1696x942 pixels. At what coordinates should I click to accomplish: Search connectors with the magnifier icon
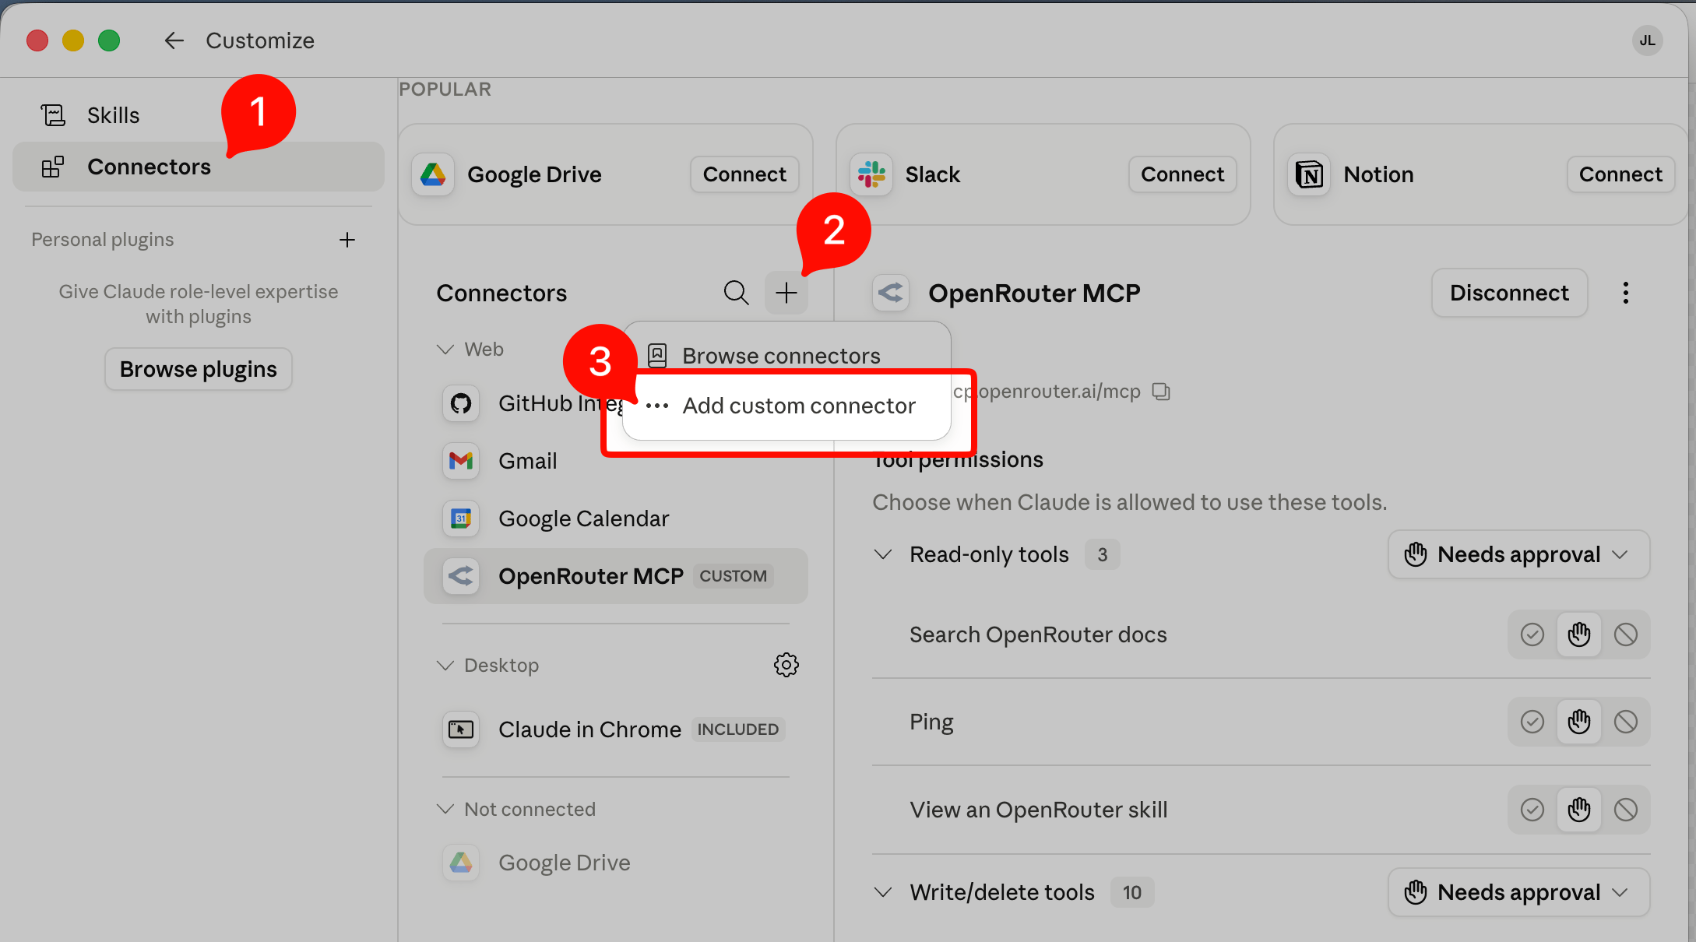point(736,293)
